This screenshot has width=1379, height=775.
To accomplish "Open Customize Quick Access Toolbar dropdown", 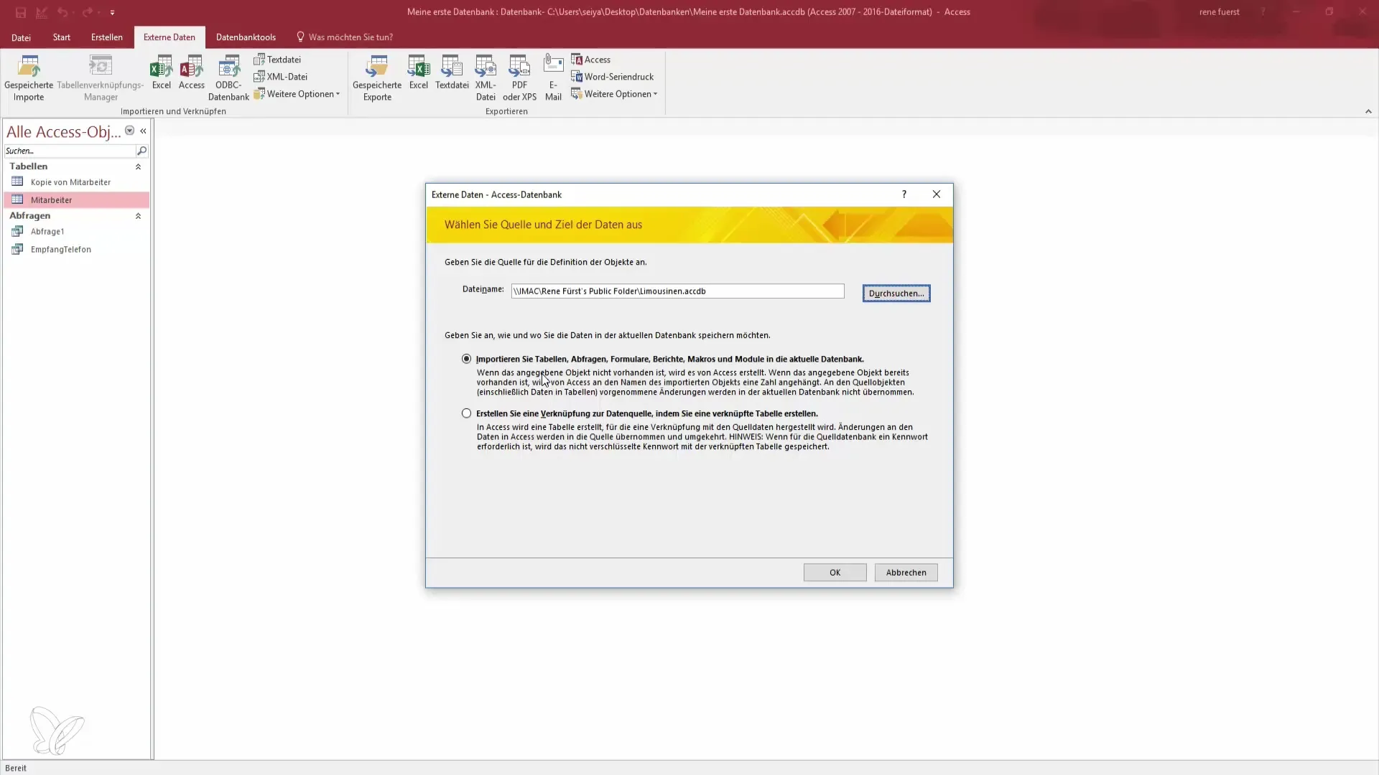I will 112,12.
